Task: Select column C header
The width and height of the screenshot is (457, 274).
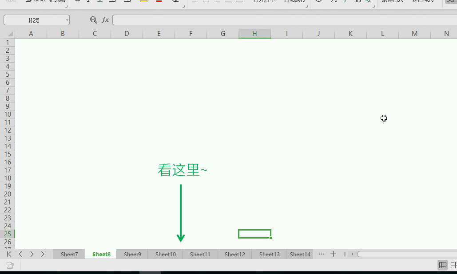Action: [95, 34]
